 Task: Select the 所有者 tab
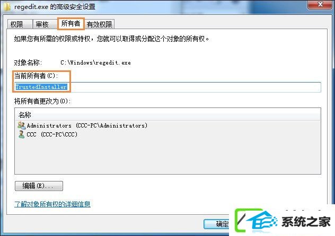(70, 23)
